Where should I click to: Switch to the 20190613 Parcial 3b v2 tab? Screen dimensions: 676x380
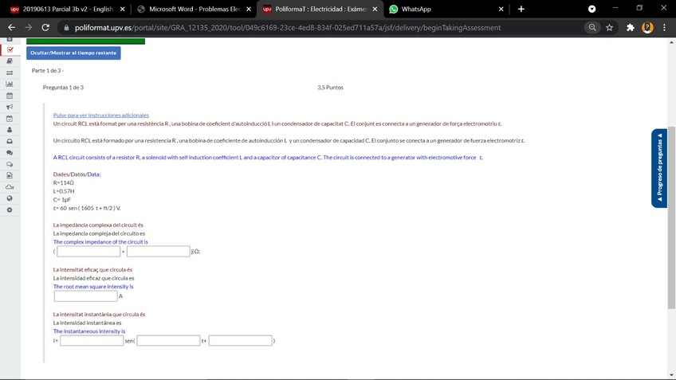click(x=67, y=9)
